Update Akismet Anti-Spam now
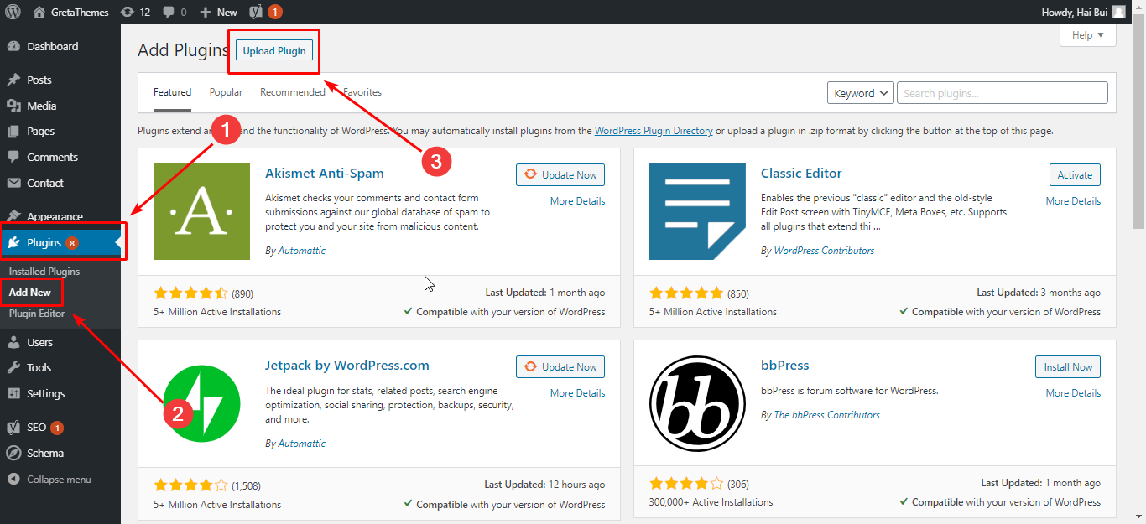 pos(560,174)
